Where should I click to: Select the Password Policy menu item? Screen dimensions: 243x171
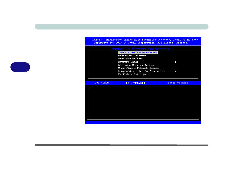(x=130, y=59)
